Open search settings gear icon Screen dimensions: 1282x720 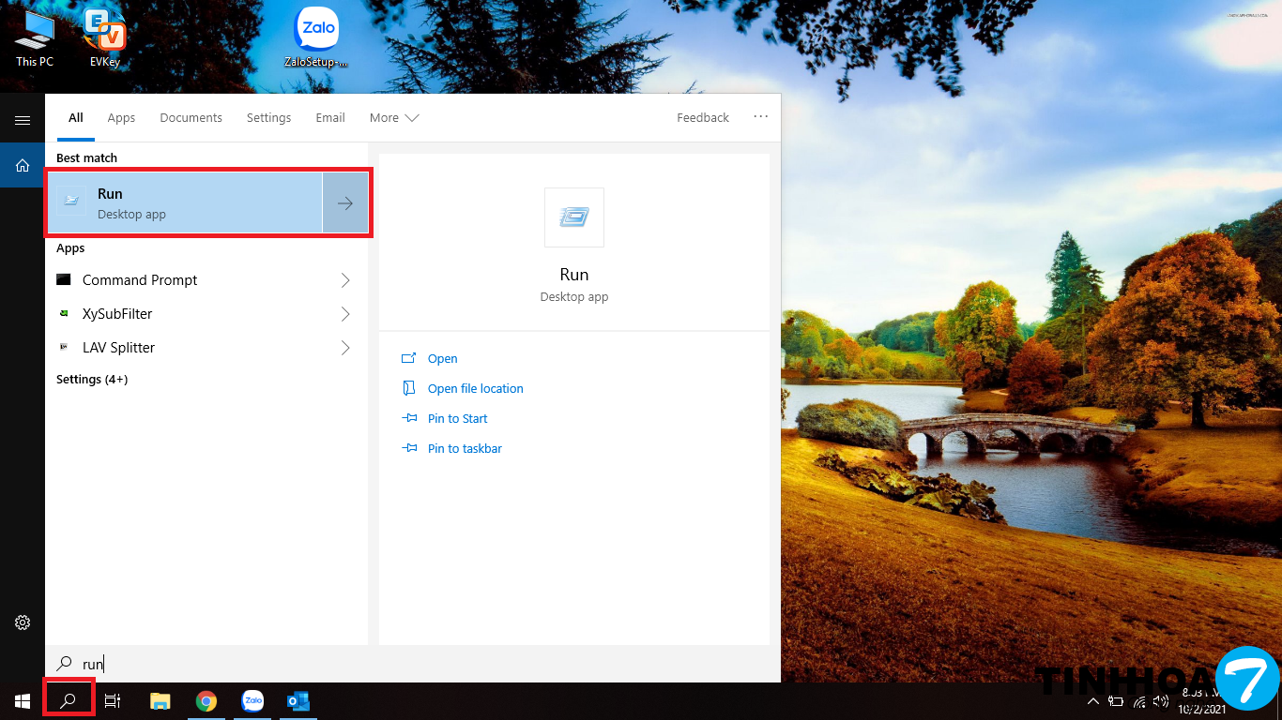(x=23, y=622)
